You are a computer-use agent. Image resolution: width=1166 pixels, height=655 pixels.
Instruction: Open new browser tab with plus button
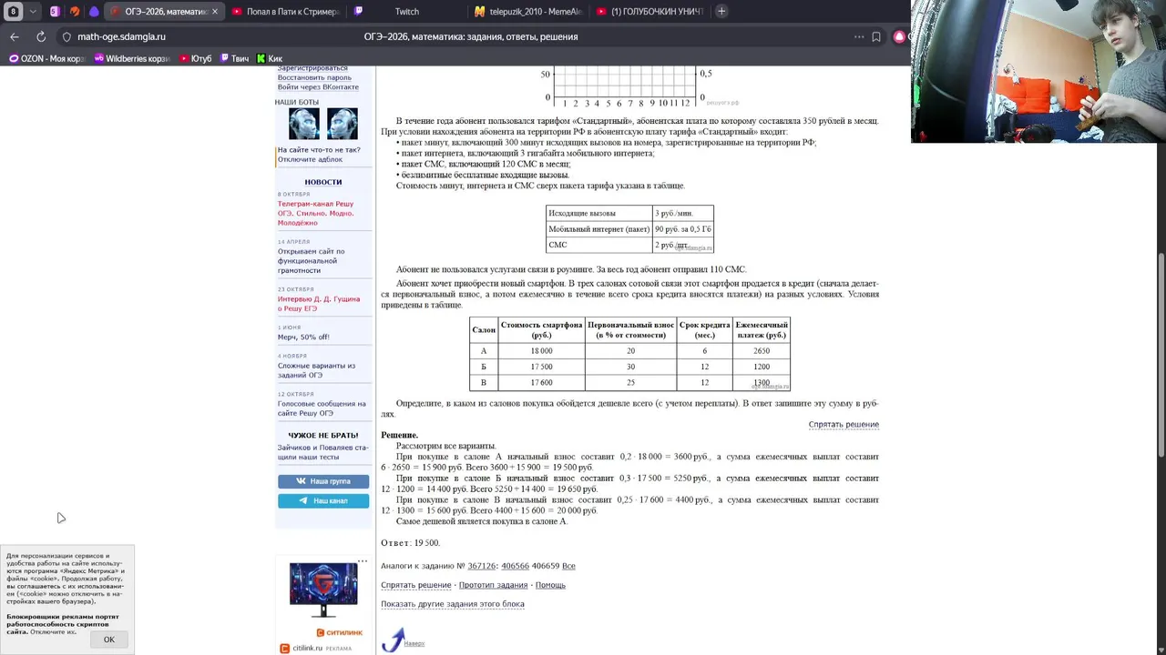pyautogui.click(x=721, y=11)
